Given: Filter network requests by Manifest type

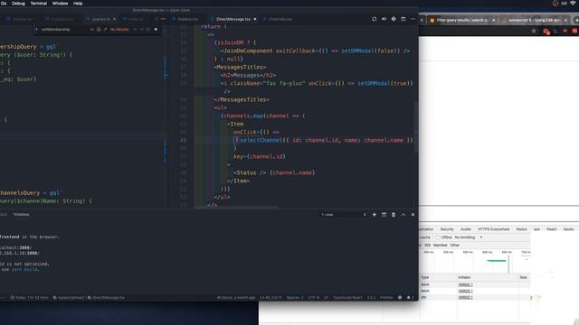Looking at the screenshot, I should [440, 246].
